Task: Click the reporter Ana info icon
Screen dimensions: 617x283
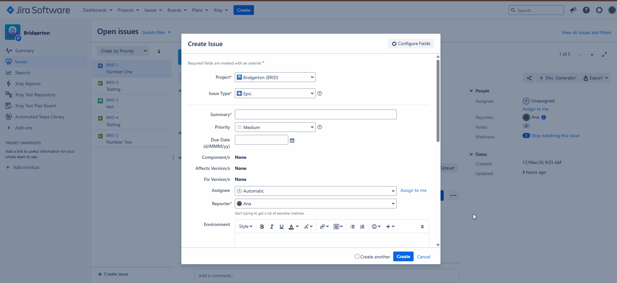Action: [544, 117]
